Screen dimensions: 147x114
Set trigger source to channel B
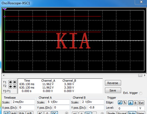click(135, 103)
